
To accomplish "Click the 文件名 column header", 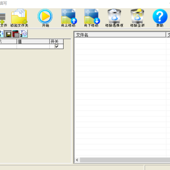I will (x=120, y=34).
